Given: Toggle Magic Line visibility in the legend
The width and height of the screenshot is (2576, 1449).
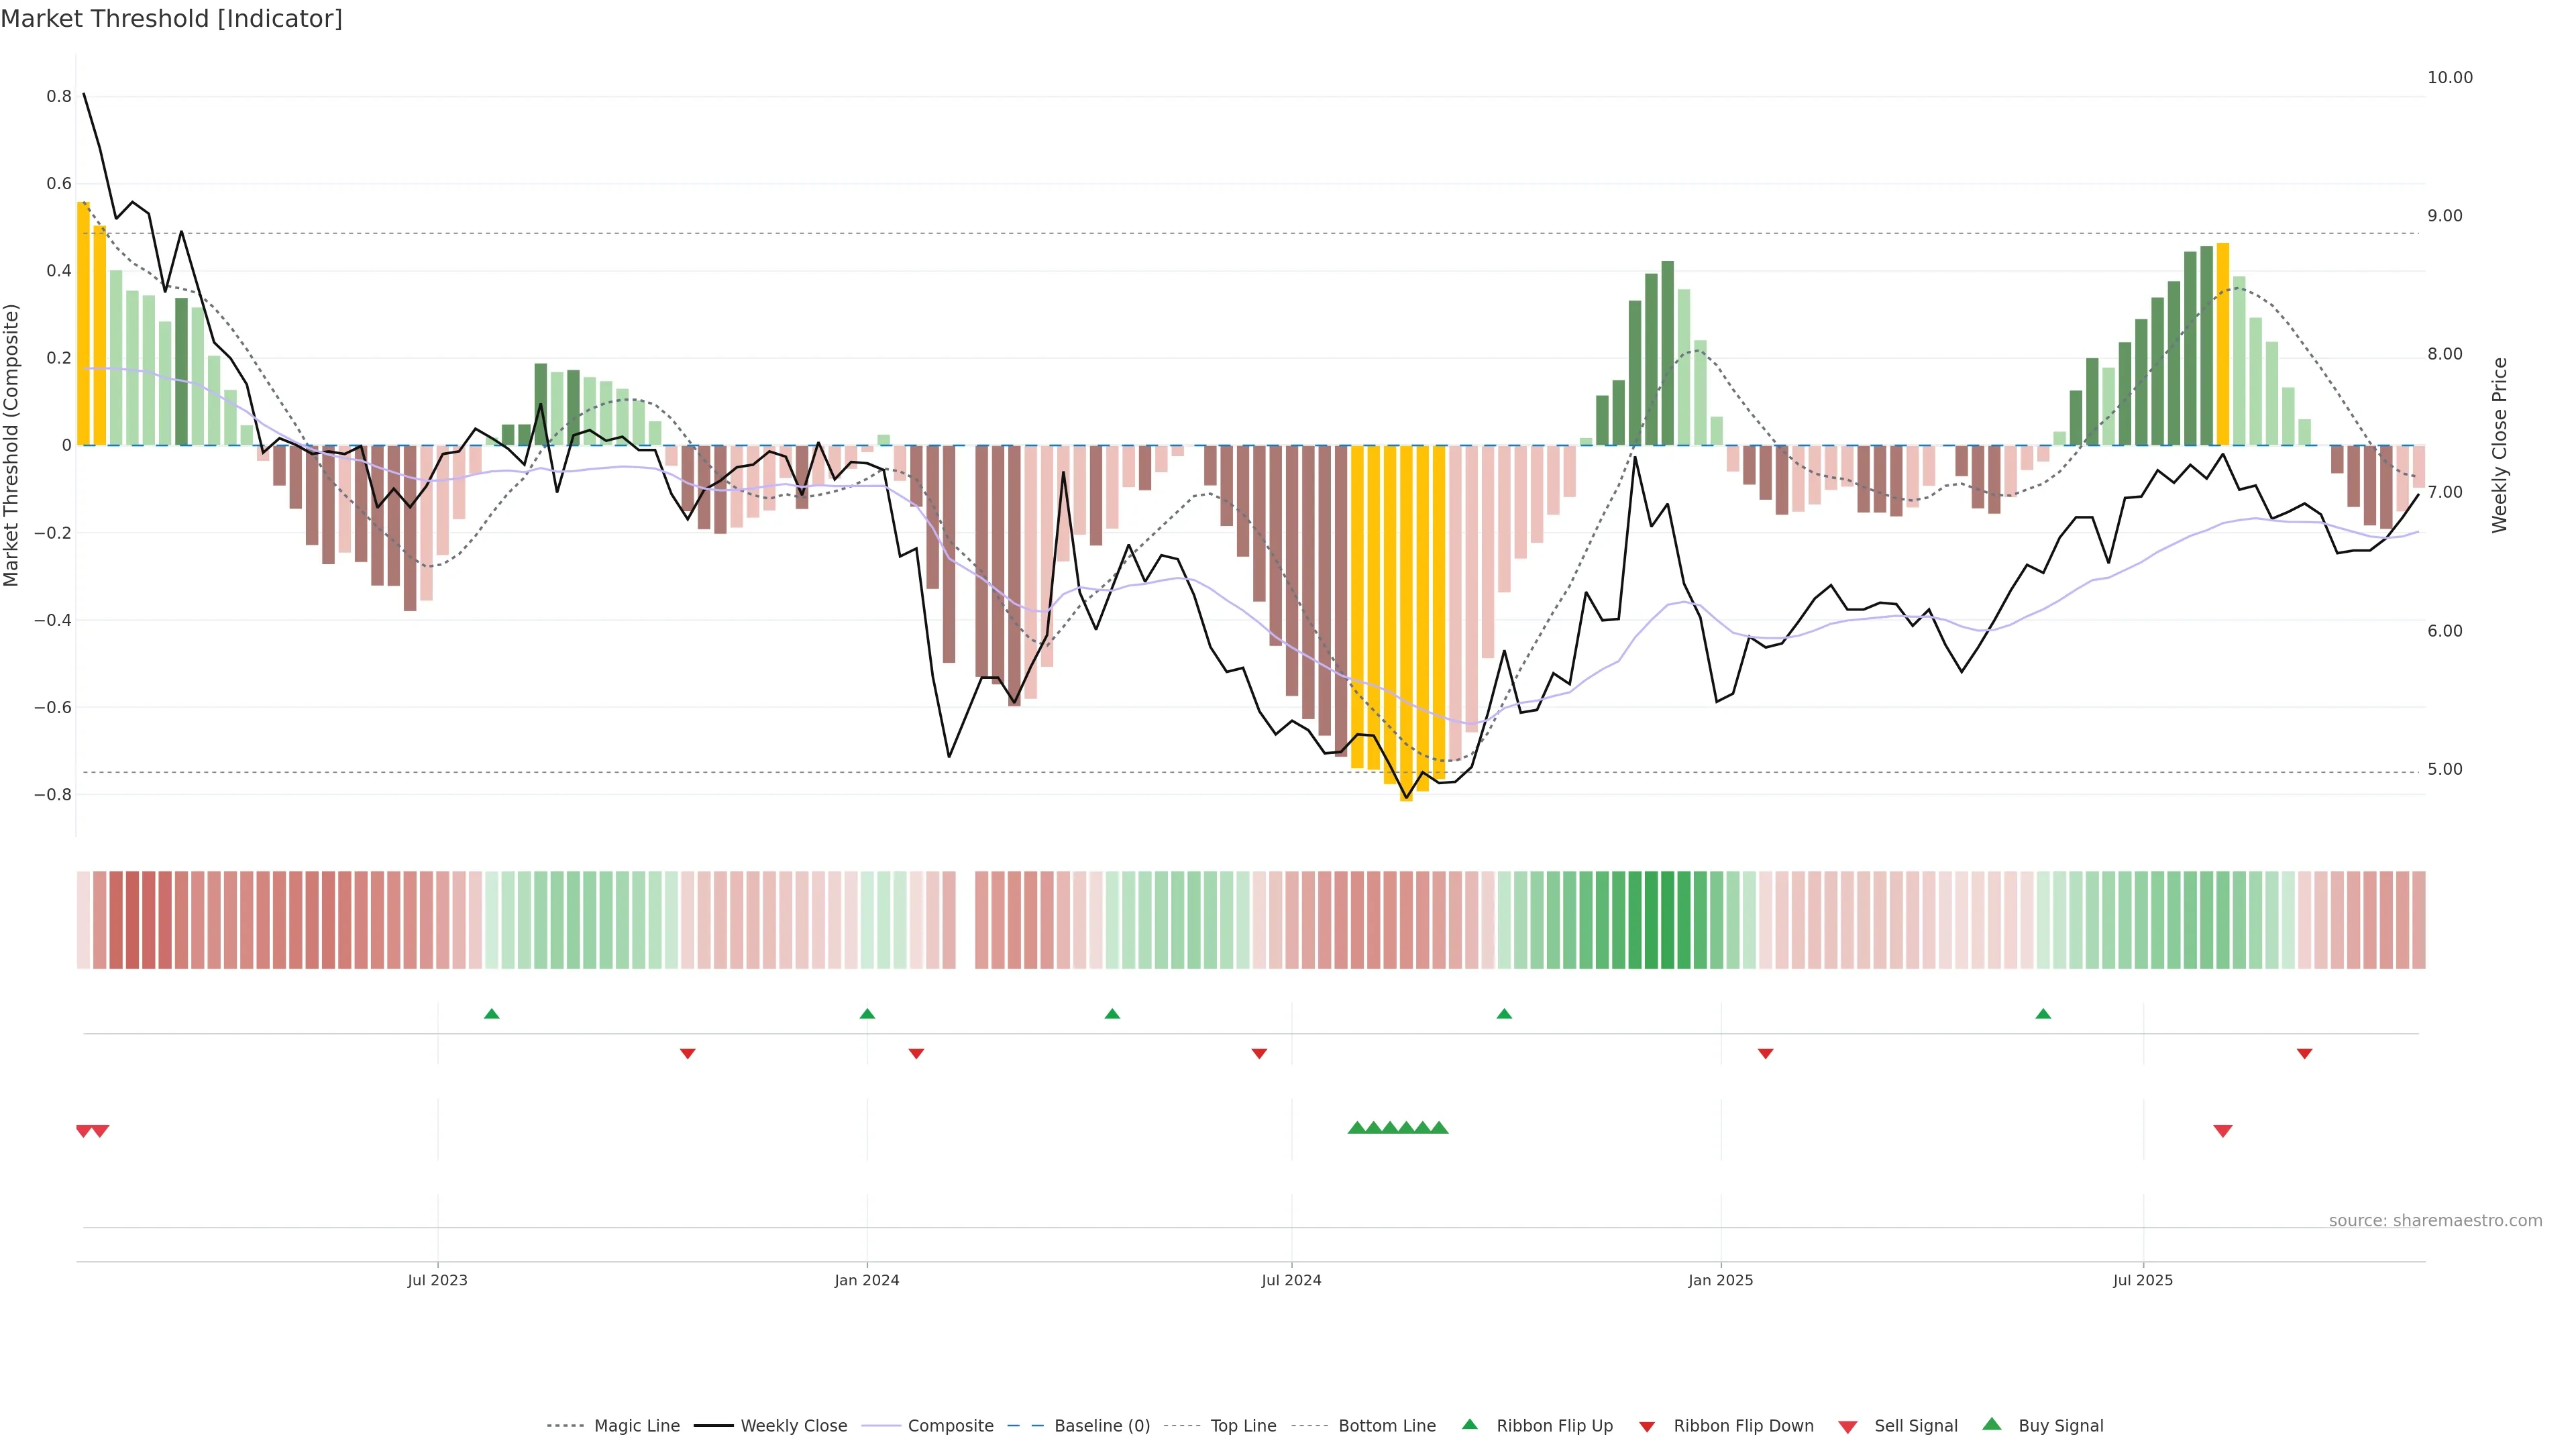Looking at the screenshot, I should click(636, 1426).
